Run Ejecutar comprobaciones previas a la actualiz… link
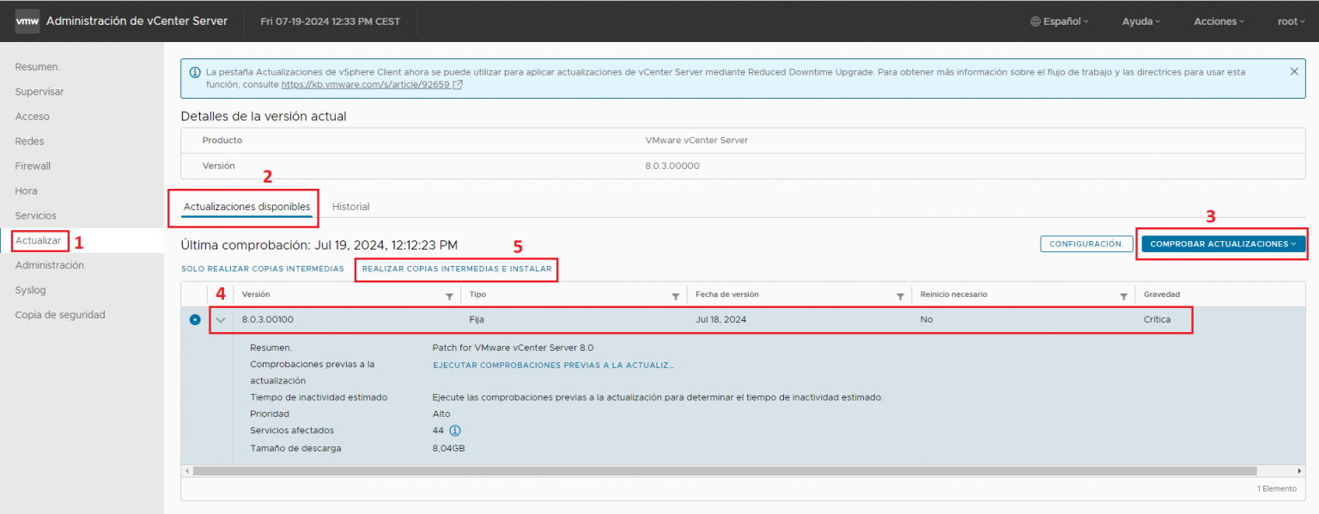Image resolution: width=1319 pixels, height=514 pixels. pyautogui.click(x=553, y=365)
